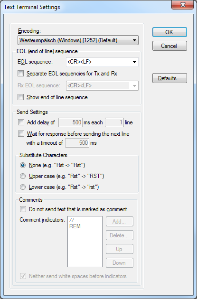This screenshot has width=197, height=299.
Task: Select the Upper case radio button
Action: (23, 176)
